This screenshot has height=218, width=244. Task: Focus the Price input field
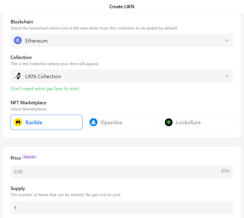click(114, 171)
